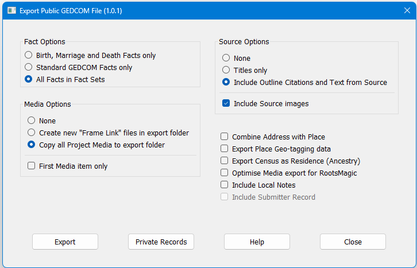Enable First Media item only checkbox
The image size is (417, 268).
pos(32,166)
